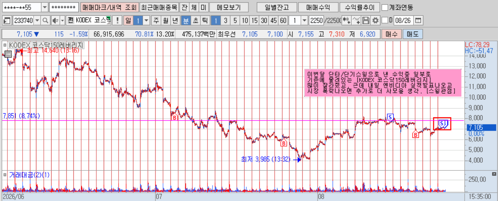Click the date field 08/26
Screen dimensions: 498x201
click(403, 21)
